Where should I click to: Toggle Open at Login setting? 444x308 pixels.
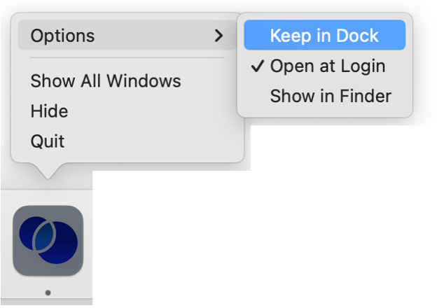pos(327,66)
